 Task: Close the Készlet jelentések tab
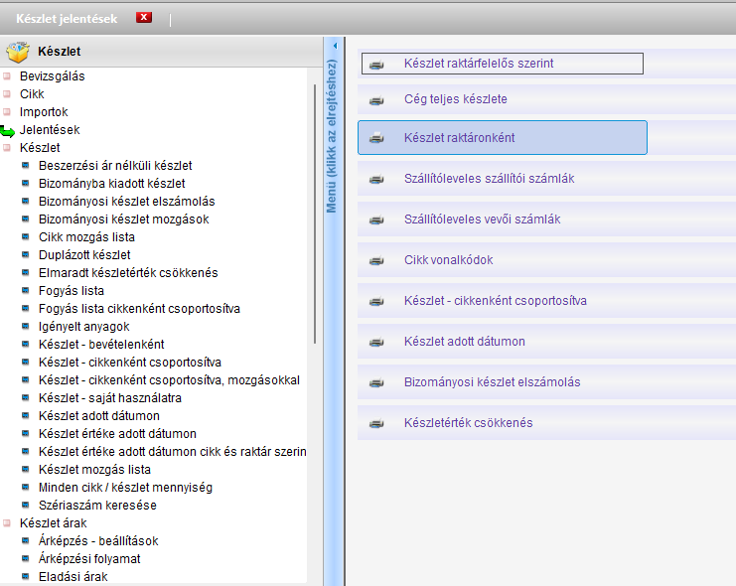[144, 18]
